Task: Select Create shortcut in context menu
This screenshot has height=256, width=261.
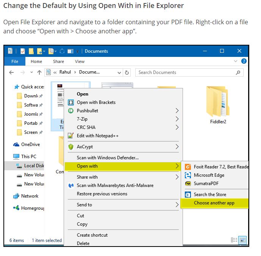Action: (92, 235)
